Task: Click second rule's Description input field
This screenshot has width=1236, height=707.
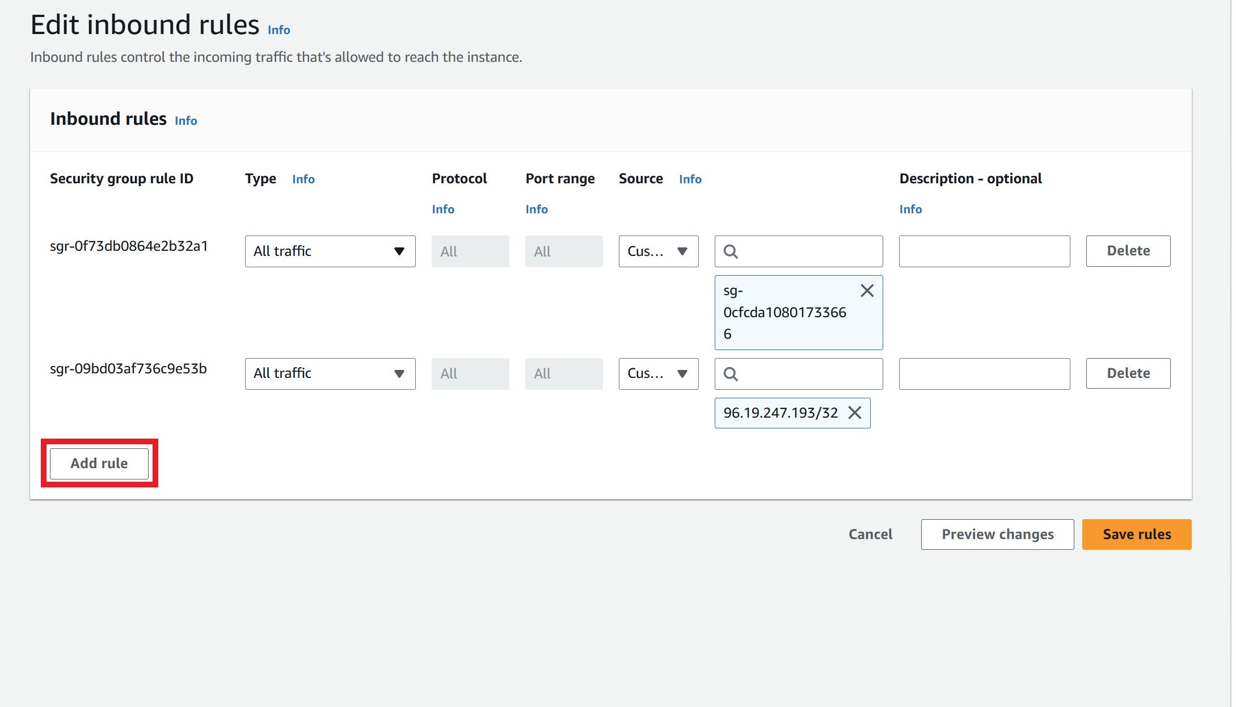Action: pyautogui.click(x=984, y=374)
